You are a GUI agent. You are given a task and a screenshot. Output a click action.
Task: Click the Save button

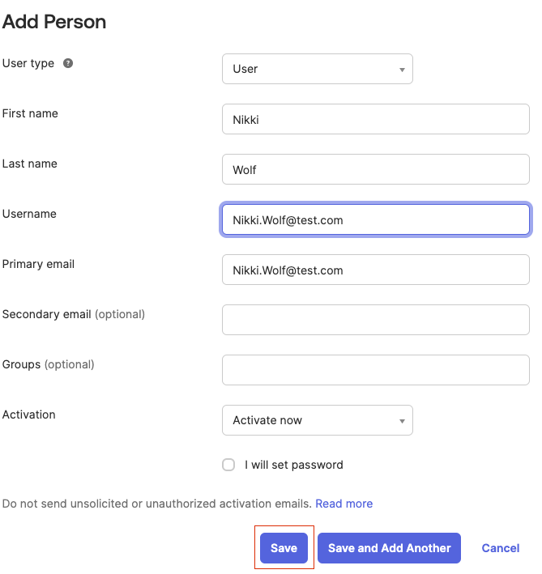[284, 548]
